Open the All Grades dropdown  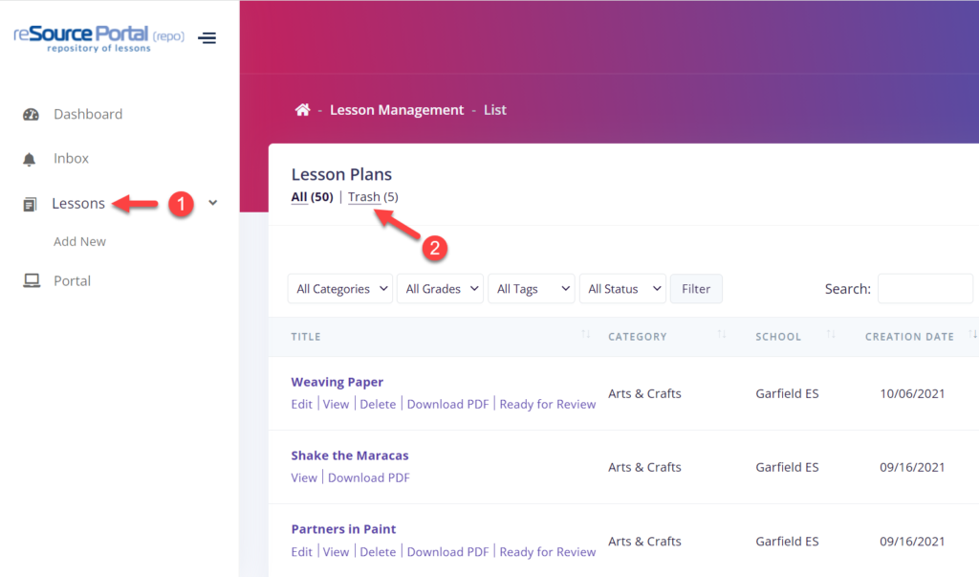440,289
